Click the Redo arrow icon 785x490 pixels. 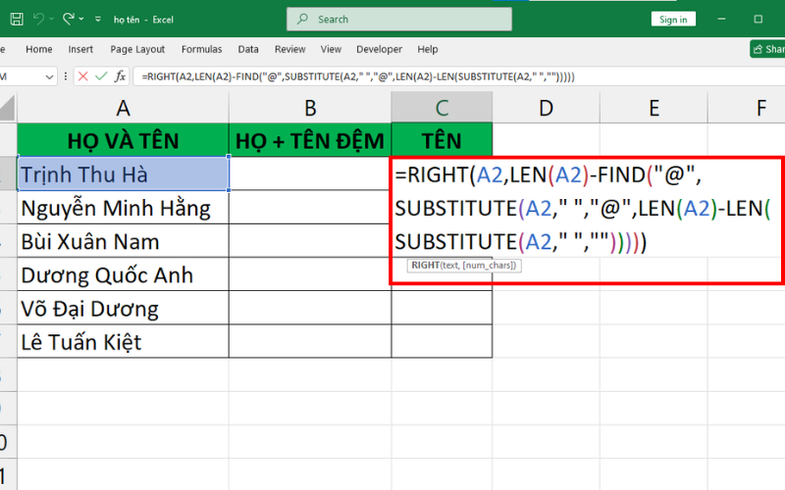pyautogui.click(x=69, y=19)
